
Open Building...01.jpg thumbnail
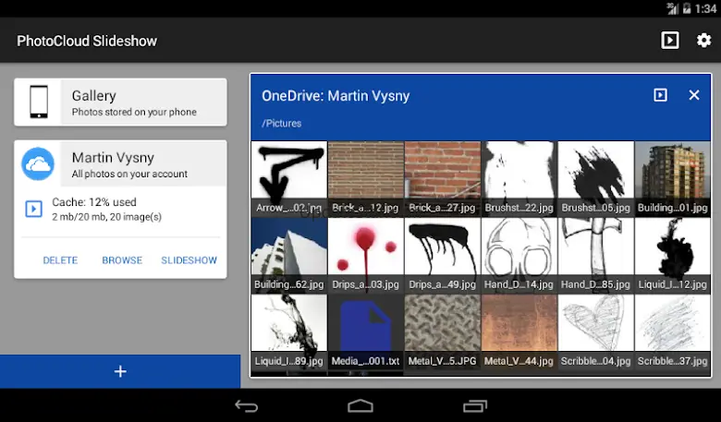click(x=672, y=178)
